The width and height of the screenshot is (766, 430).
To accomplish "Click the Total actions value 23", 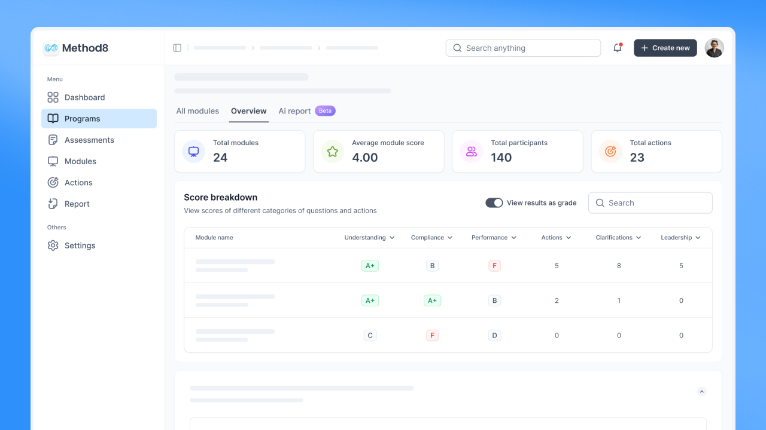I will [637, 158].
